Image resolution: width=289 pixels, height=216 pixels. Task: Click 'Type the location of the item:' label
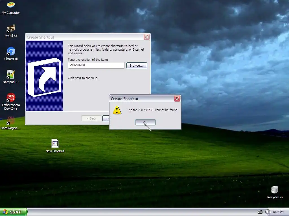pos(88,60)
